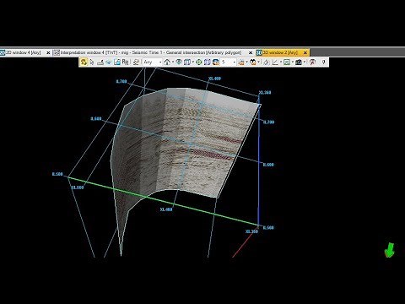Toggle the light source icon

pyautogui.click(x=241, y=62)
